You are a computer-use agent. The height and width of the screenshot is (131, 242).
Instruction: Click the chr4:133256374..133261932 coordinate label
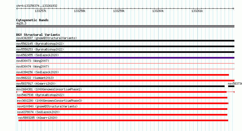tap(37, 6)
